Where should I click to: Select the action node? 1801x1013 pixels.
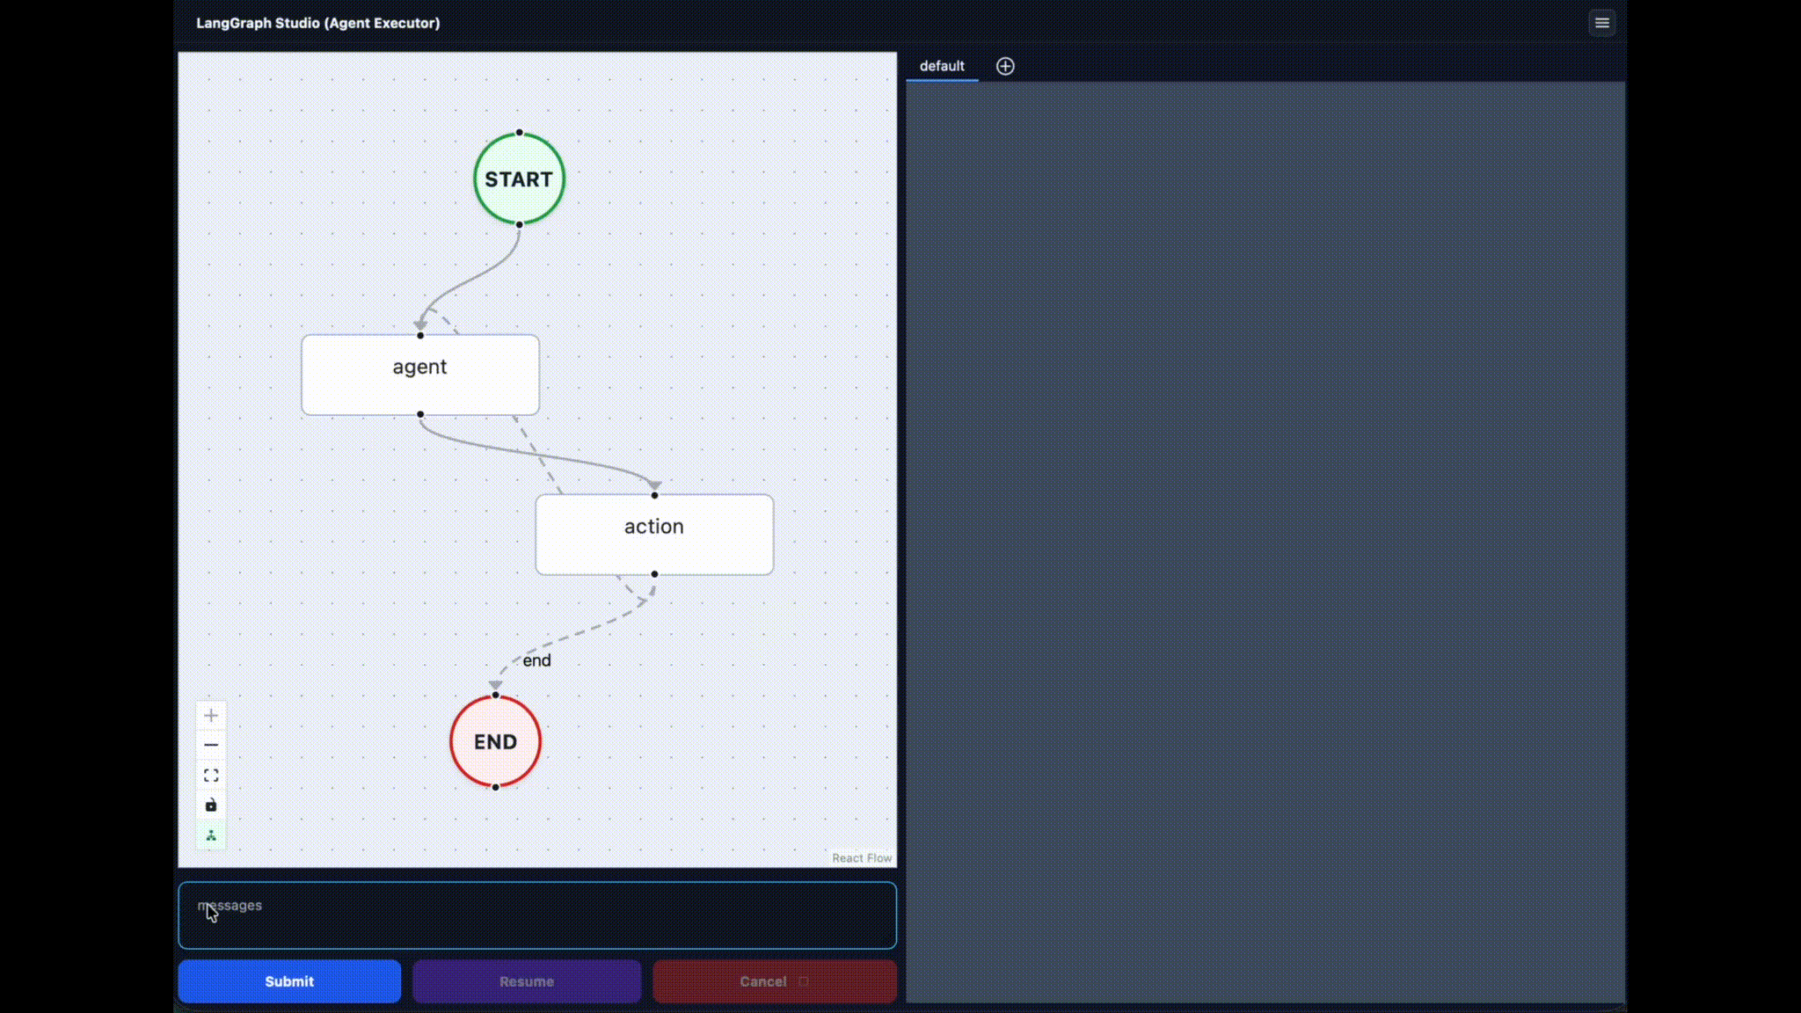[x=654, y=535]
